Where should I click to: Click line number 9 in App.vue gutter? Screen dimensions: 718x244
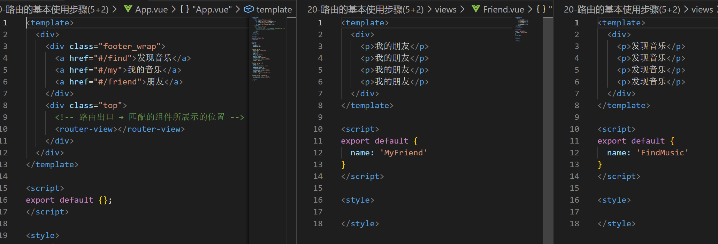(x=5, y=117)
